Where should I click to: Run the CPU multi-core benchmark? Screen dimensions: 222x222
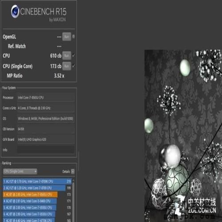[67, 55]
